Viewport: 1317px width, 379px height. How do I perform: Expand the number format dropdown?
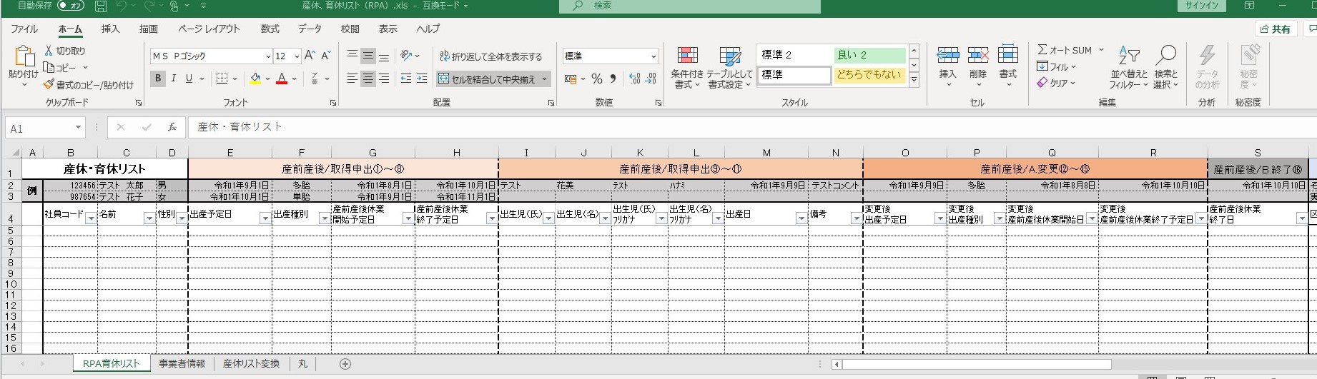coord(653,56)
